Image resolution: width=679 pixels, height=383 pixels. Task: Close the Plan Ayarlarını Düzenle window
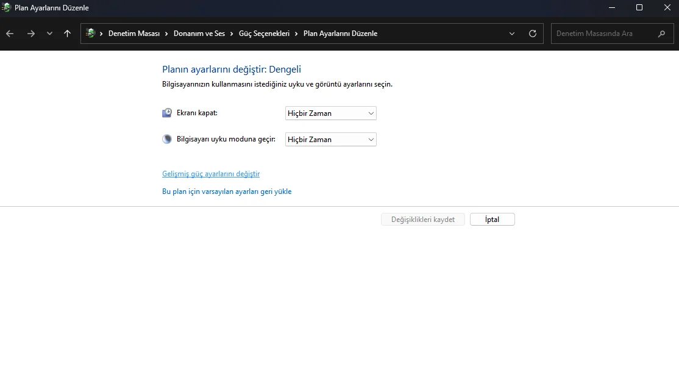click(x=667, y=7)
